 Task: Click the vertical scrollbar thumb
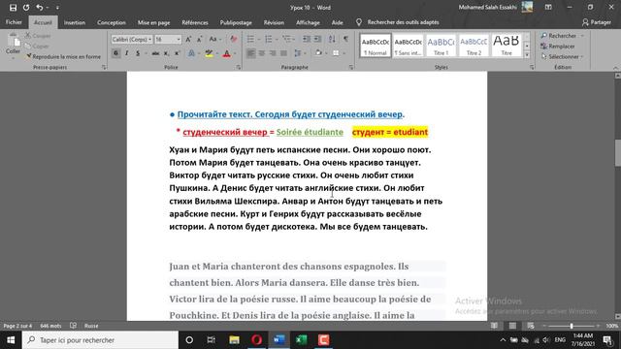(617, 153)
